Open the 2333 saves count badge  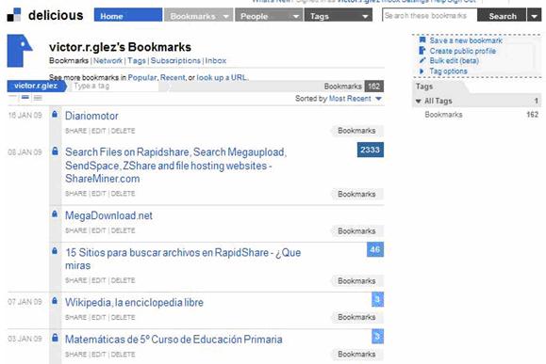(371, 150)
